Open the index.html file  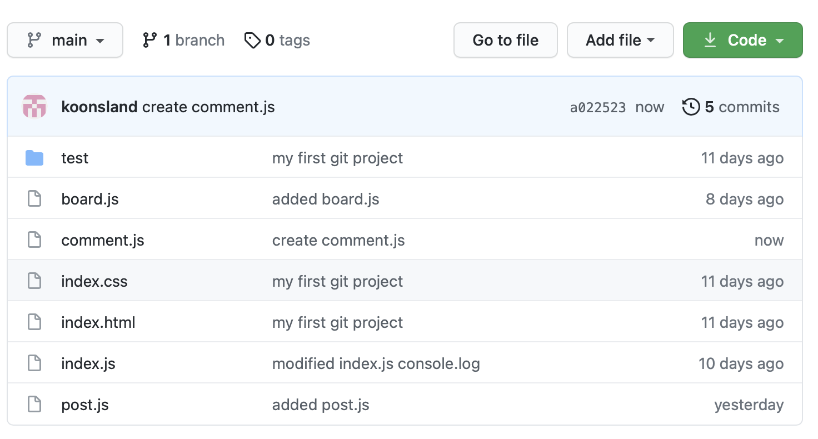pyautogui.click(x=98, y=323)
